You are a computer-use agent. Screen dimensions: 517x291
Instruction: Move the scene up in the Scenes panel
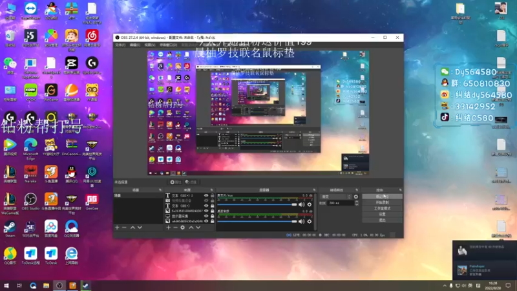click(x=132, y=228)
